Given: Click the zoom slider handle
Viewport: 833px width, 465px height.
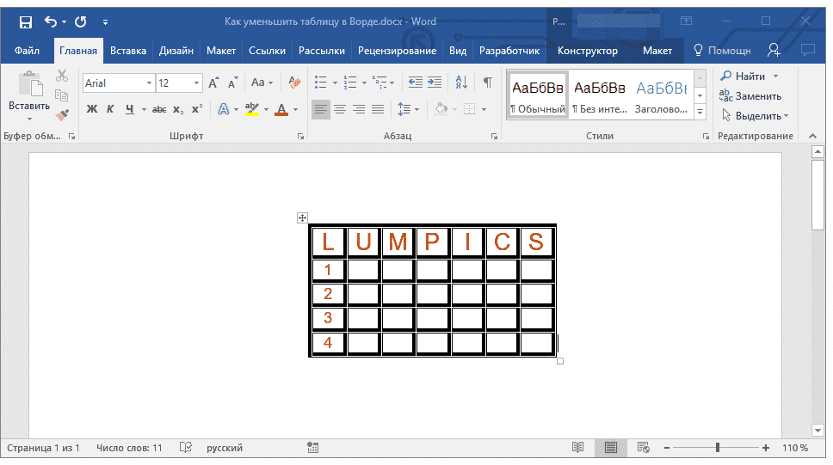Looking at the screenshot, I should pyautogui.click(x=718, y=448).
